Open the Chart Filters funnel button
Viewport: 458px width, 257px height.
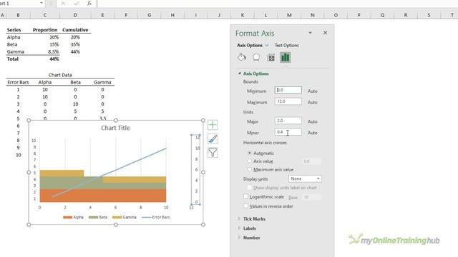(213, 152)
